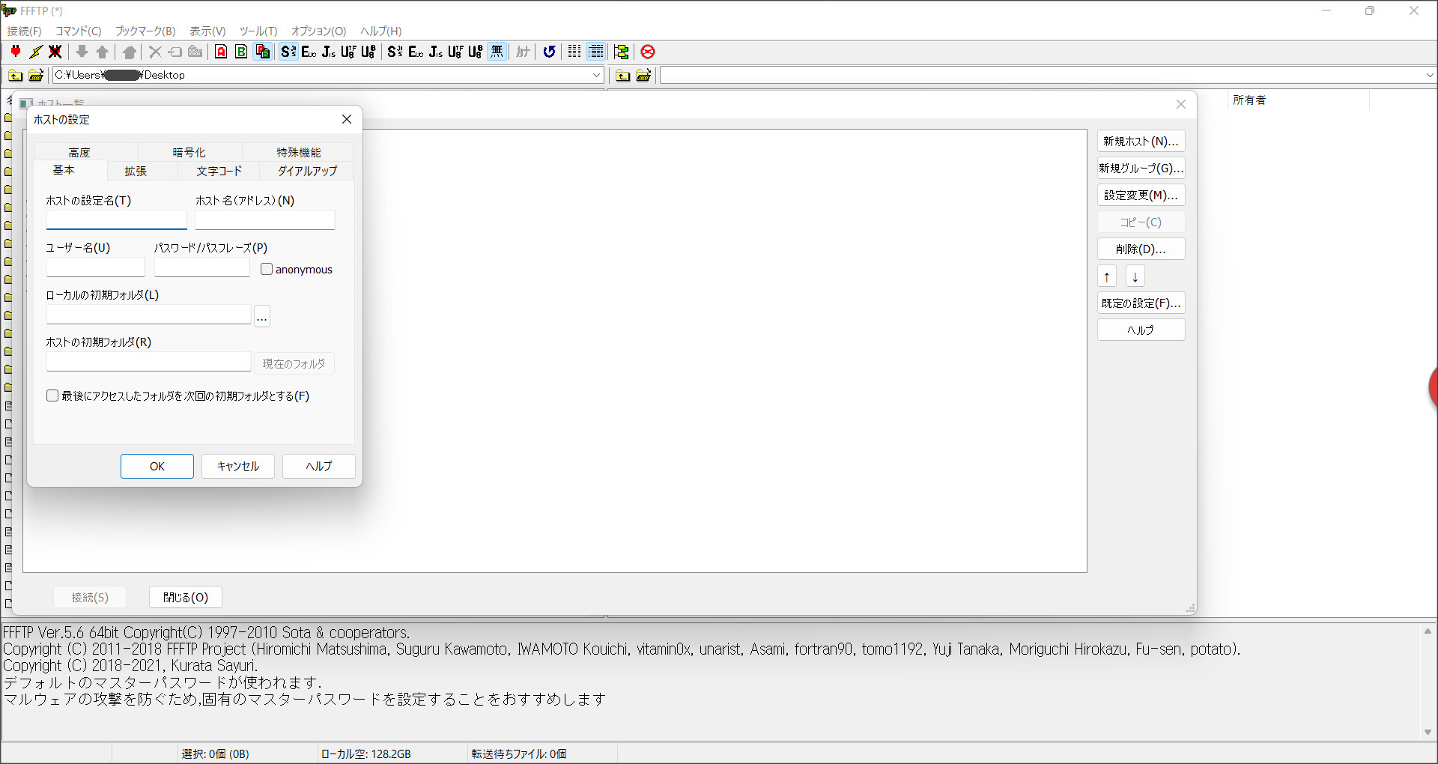Click the browse '...' button for local folder
The image size is (1438, 764).
tap(261, 317)
